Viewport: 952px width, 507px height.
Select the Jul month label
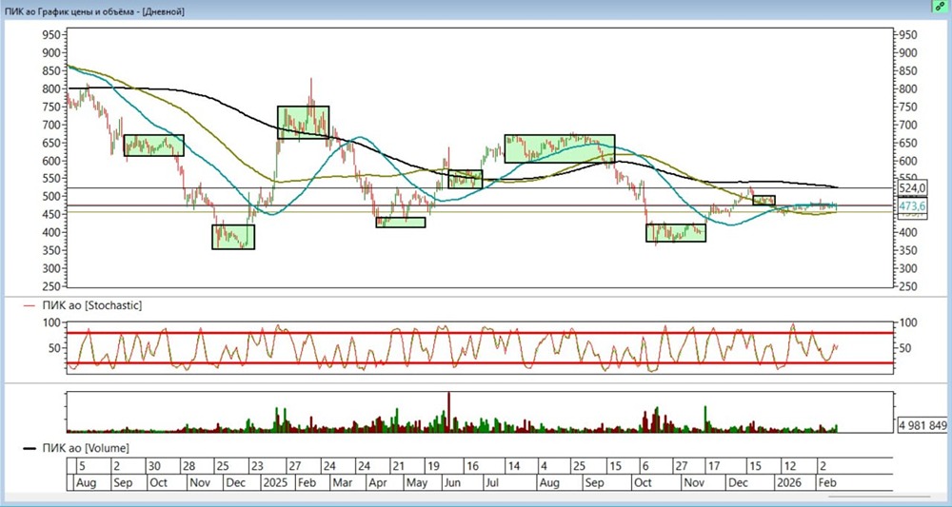[490, 483]
